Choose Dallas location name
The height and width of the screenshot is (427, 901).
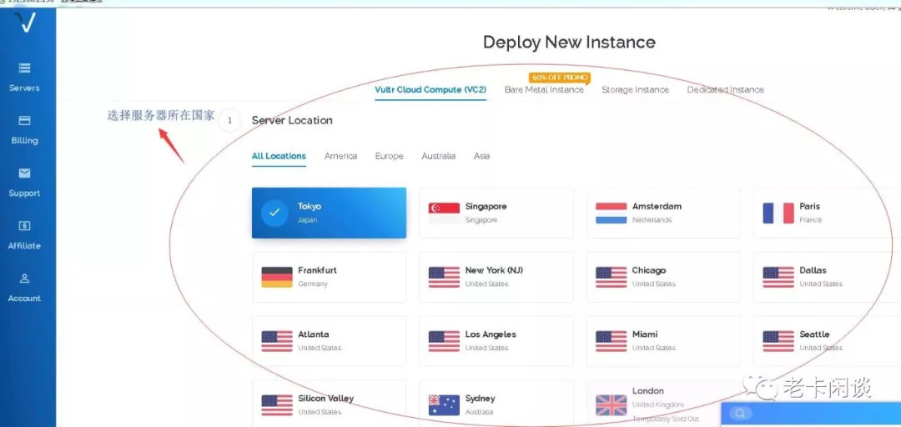point(813,270)
